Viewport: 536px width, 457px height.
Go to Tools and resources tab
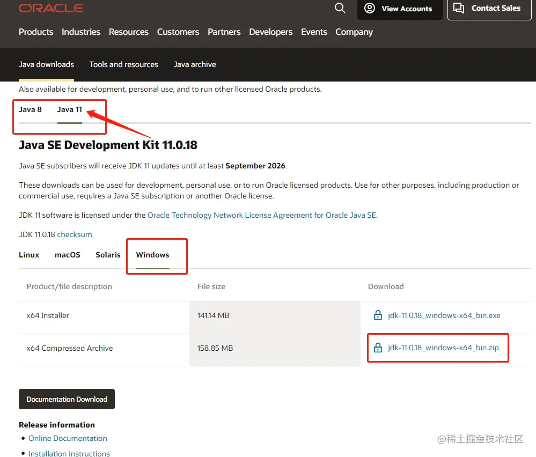[x=124, y=64]
